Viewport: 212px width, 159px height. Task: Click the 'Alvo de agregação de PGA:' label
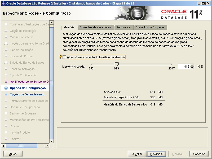[x=121, y=97]
